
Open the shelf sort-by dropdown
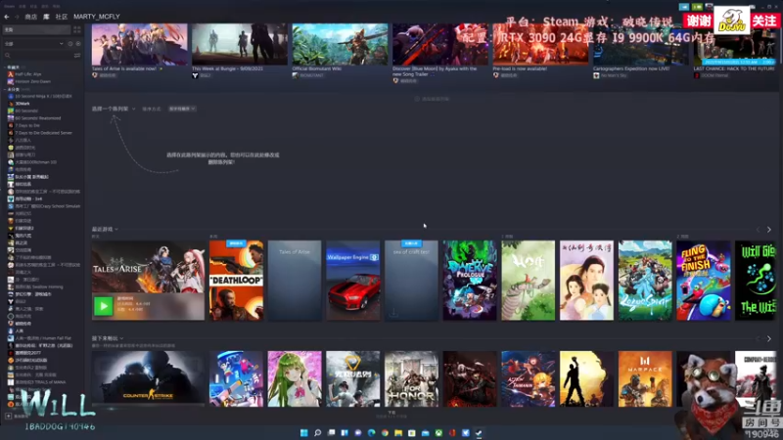(182, 109)
